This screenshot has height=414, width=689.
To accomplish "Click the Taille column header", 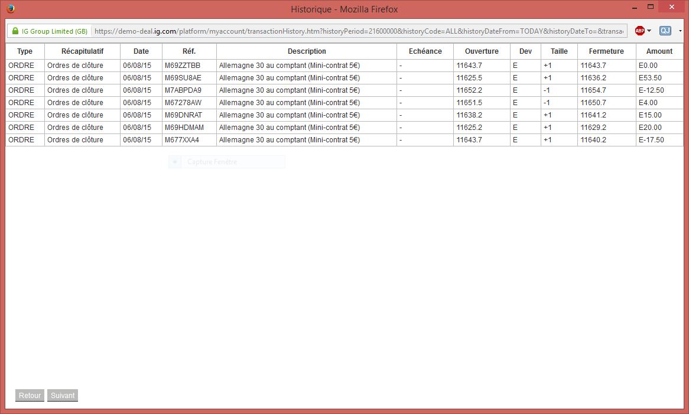I will [559, 51].
